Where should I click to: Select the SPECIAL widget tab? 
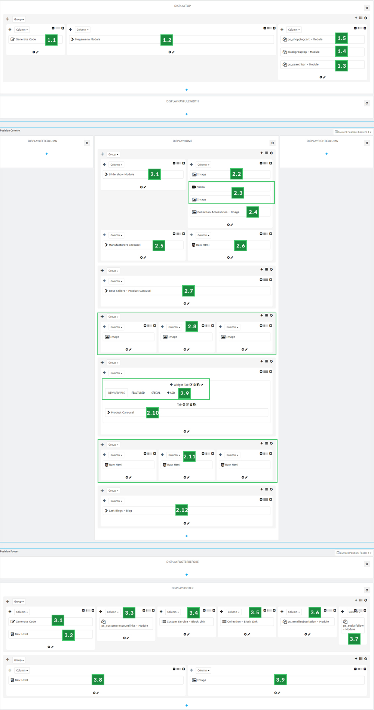tap(156, 393)
